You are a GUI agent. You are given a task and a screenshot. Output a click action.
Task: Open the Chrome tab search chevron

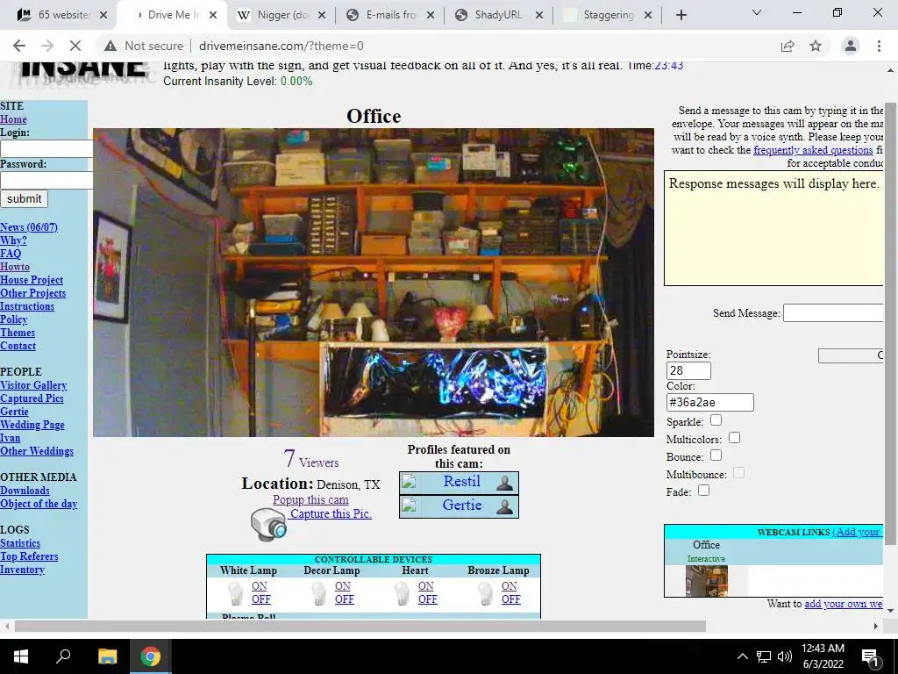(757, 12)
